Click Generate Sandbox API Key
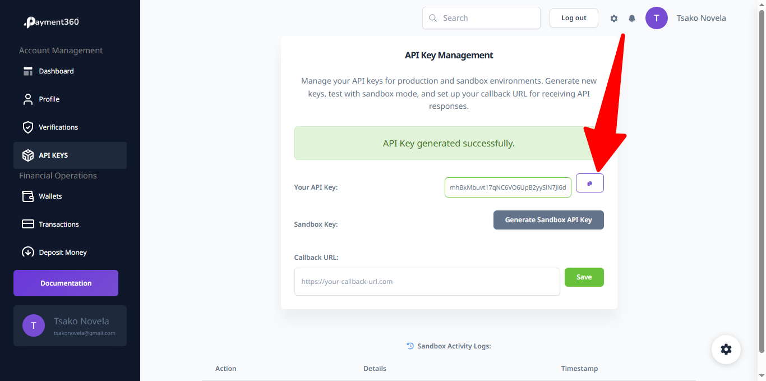Viewport: 766px width, 381px height. click(x=548, y=220)
